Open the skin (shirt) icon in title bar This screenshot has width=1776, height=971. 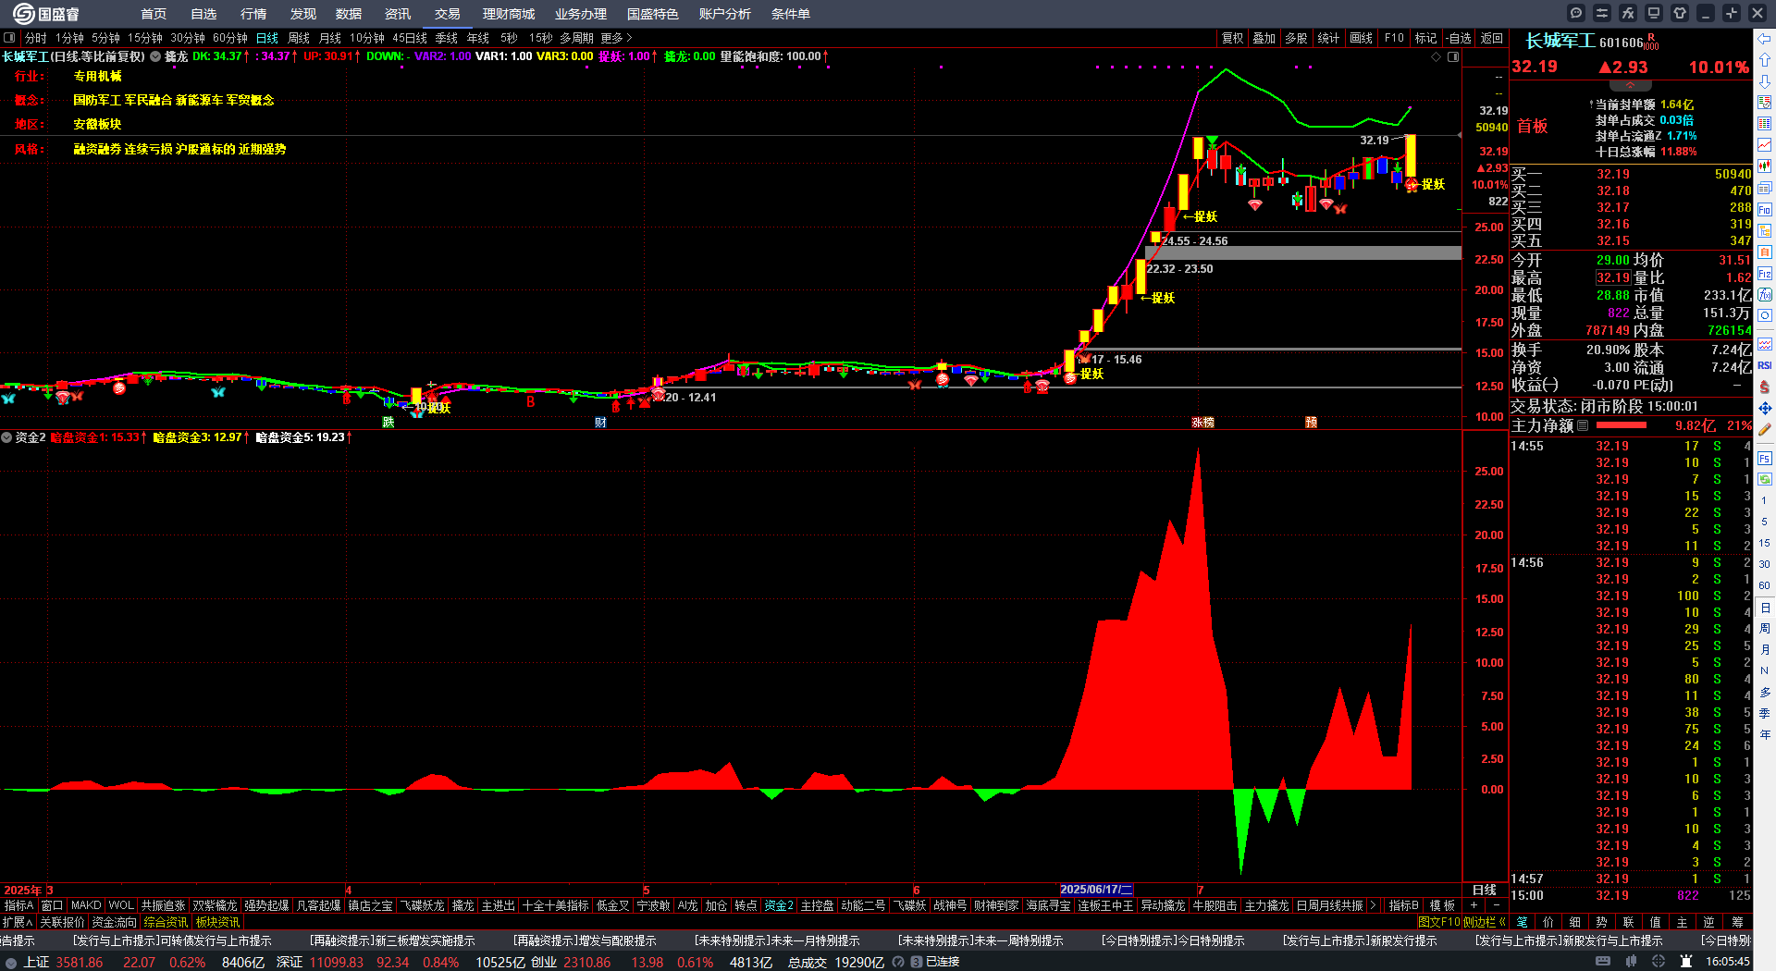coord(1680,13)
